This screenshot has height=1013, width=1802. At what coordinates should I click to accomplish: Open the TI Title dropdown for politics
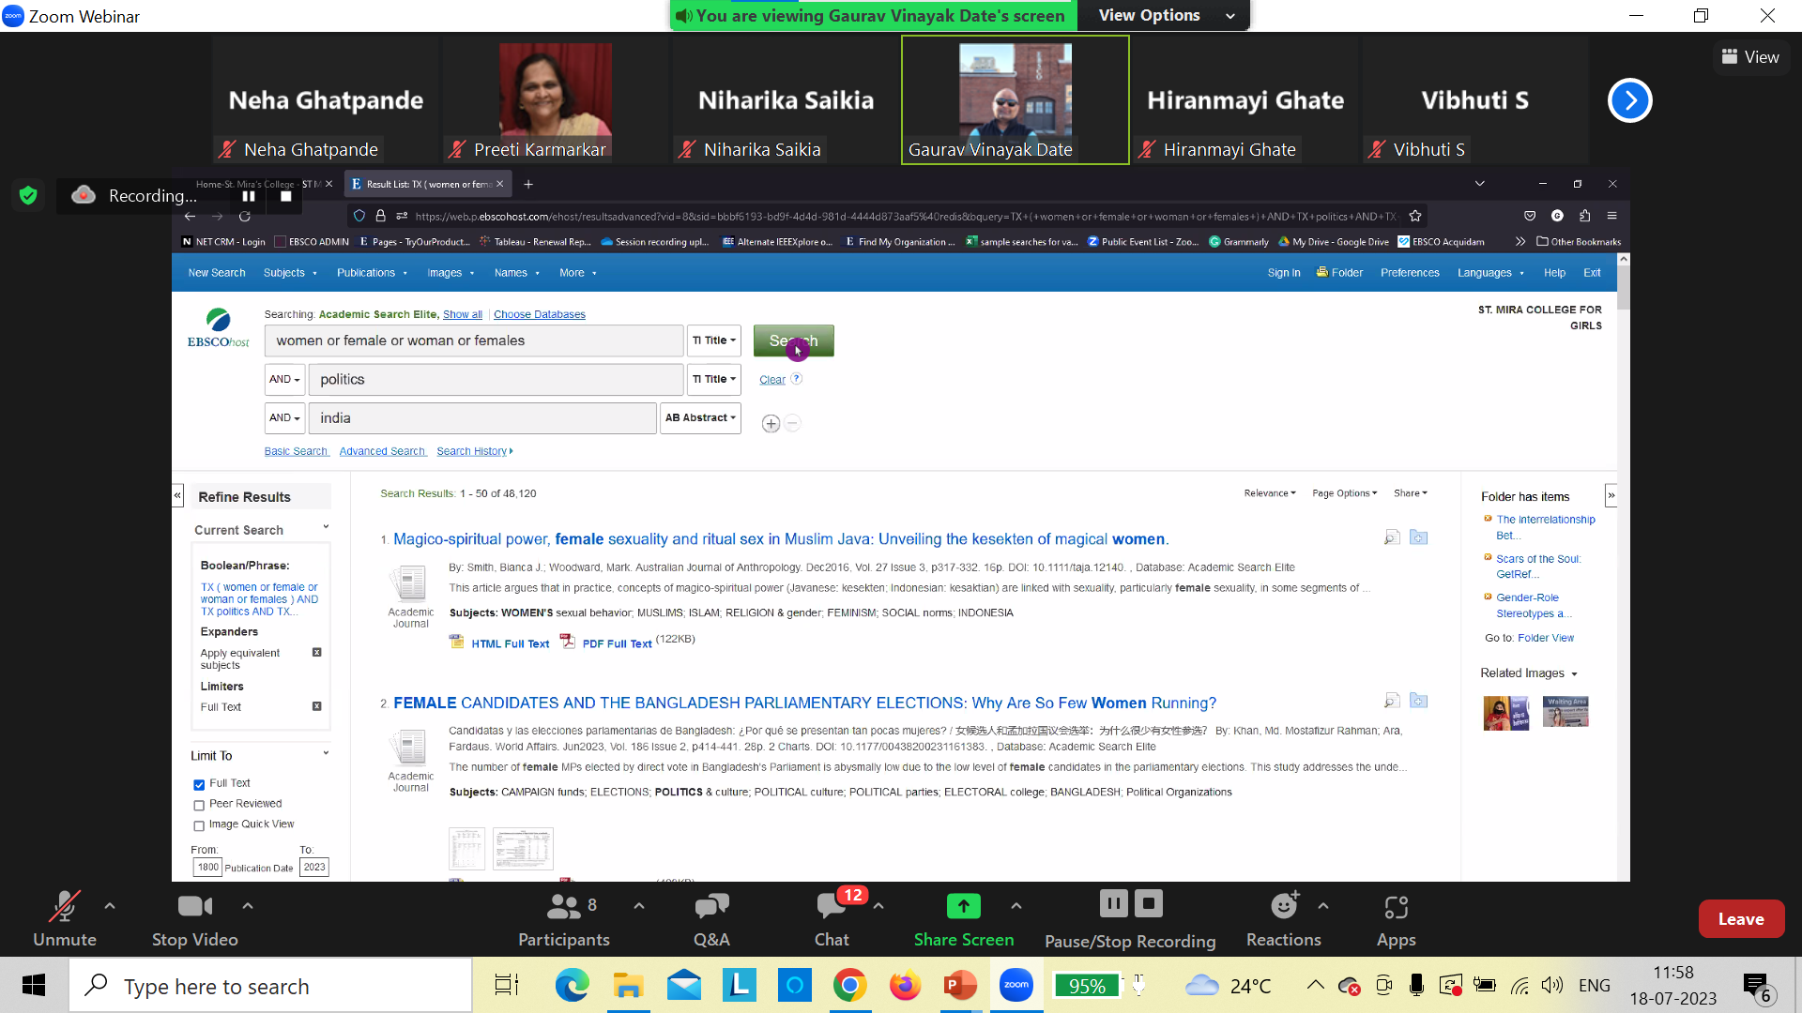coord(714,379)
